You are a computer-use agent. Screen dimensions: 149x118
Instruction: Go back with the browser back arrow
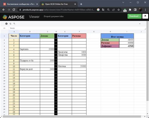[4, 10]
